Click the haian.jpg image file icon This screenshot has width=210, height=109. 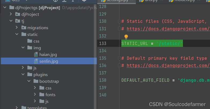tap(36, 54)
